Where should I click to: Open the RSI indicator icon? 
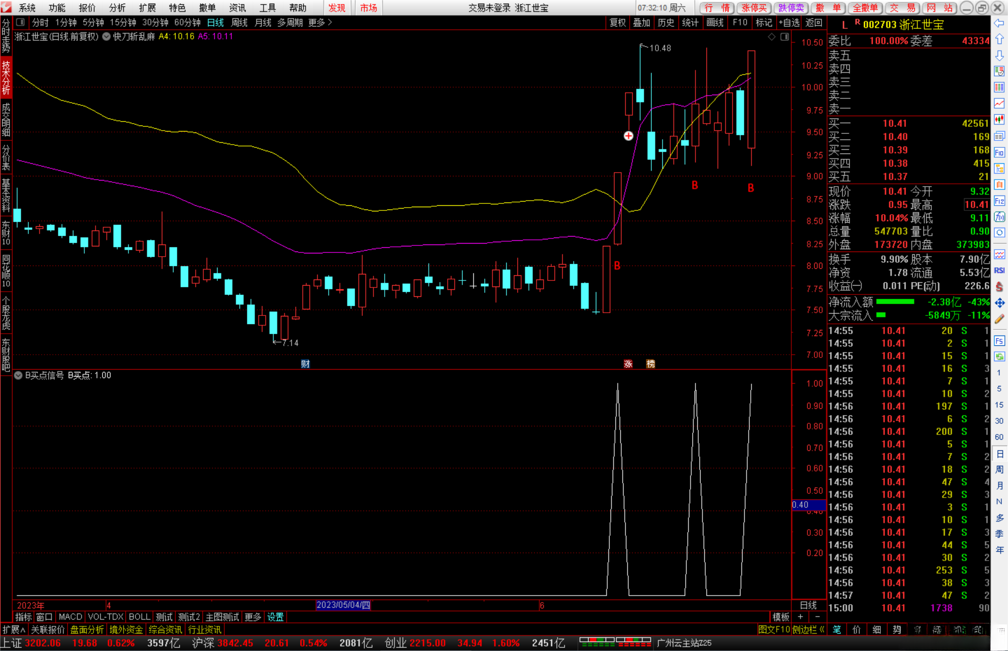point(999,270)
